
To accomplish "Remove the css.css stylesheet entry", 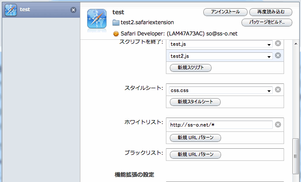I will [x=278, y=89].
